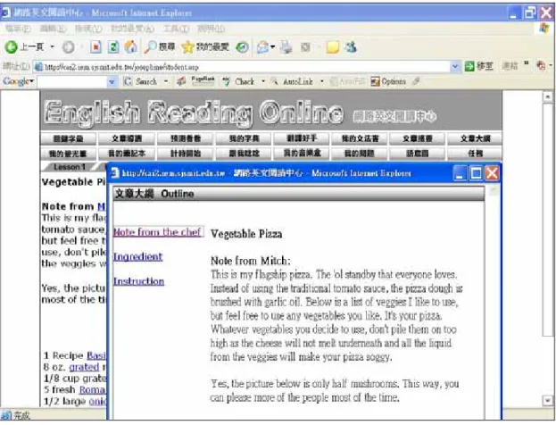Expand the Google search box history arrow

click(112, 82)
